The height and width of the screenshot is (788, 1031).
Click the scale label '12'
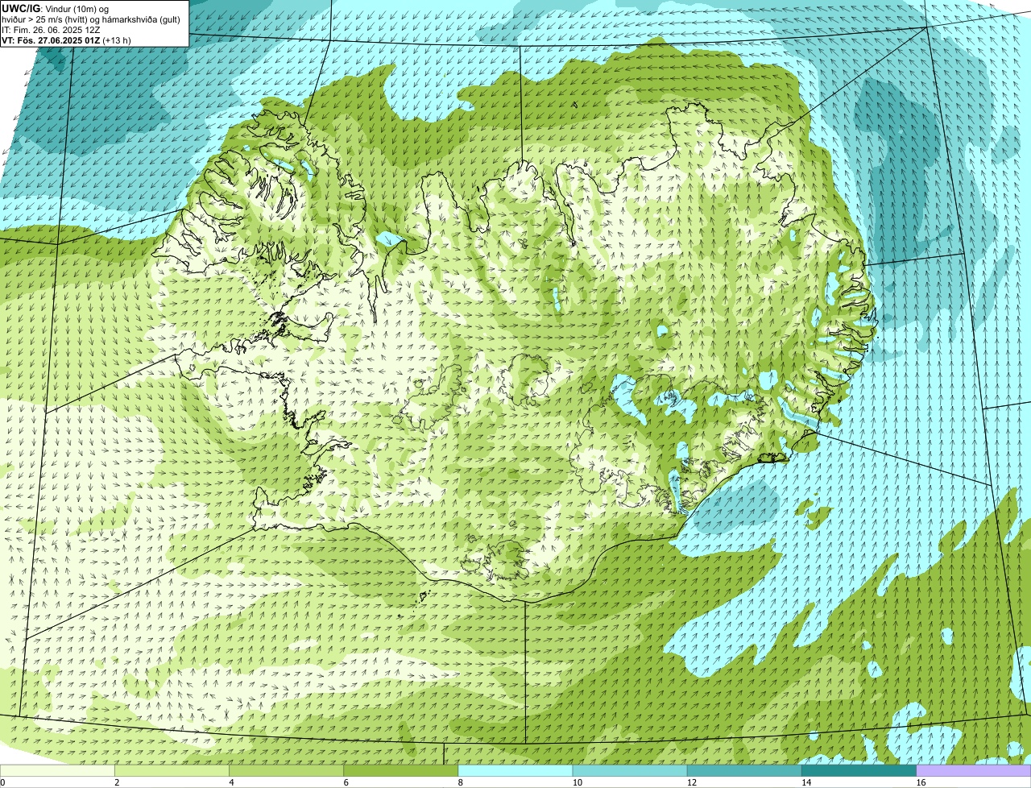click(692, 782)
